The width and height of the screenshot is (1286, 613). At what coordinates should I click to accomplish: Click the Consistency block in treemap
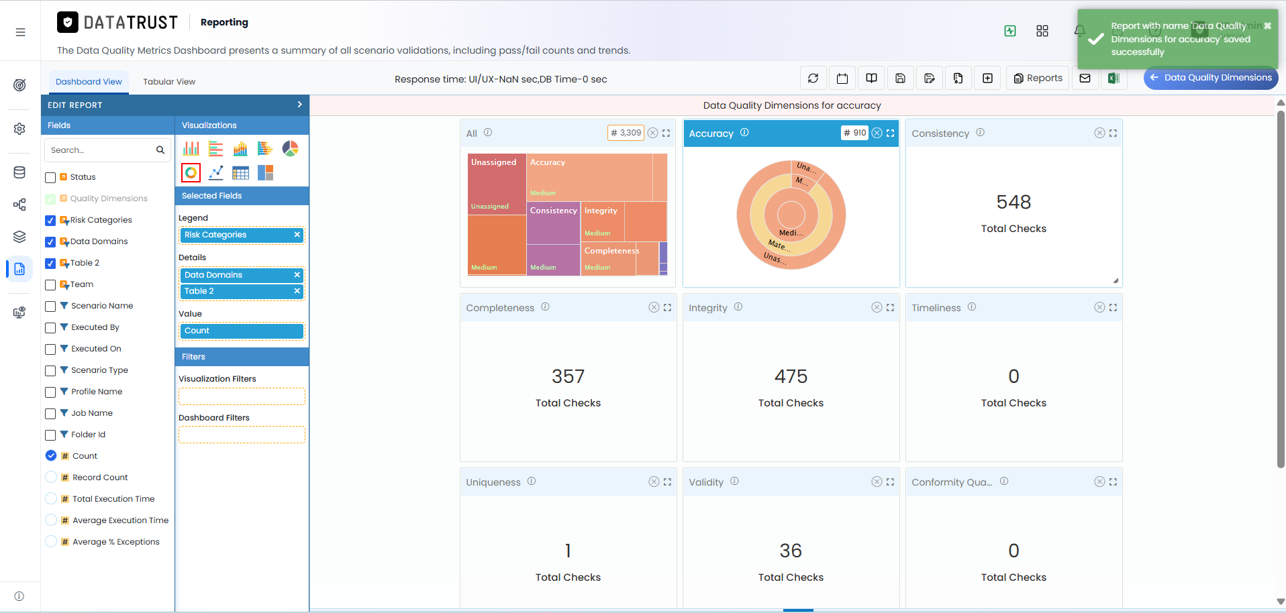click(x=553, y=223)
